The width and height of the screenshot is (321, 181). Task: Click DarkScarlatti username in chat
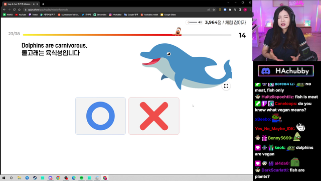(275, 170)
